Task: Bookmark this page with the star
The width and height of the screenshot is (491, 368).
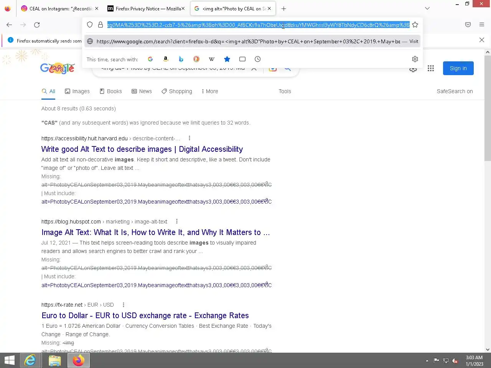Action: pos(415,25)
